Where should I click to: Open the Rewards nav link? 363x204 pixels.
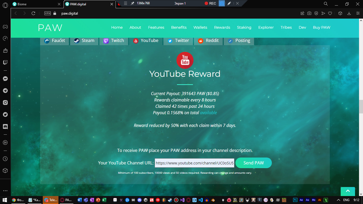(x=222, y=27)
